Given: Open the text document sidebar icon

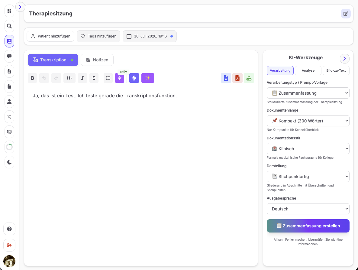Looking at the screenshot, I should 9,71.
